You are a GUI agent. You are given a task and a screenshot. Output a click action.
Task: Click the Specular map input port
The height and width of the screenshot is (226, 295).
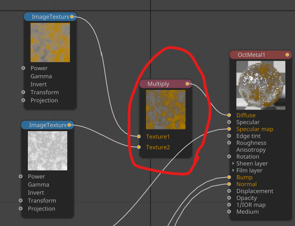pos(229,129)
